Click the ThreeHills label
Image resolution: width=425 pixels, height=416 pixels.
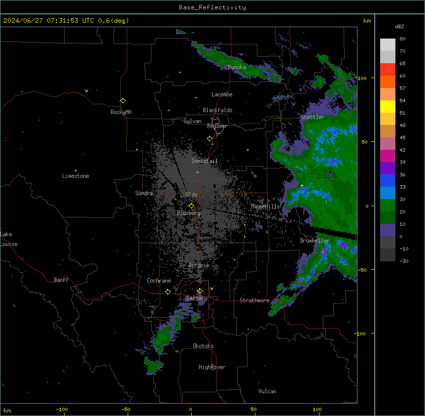tap(265, 207)
